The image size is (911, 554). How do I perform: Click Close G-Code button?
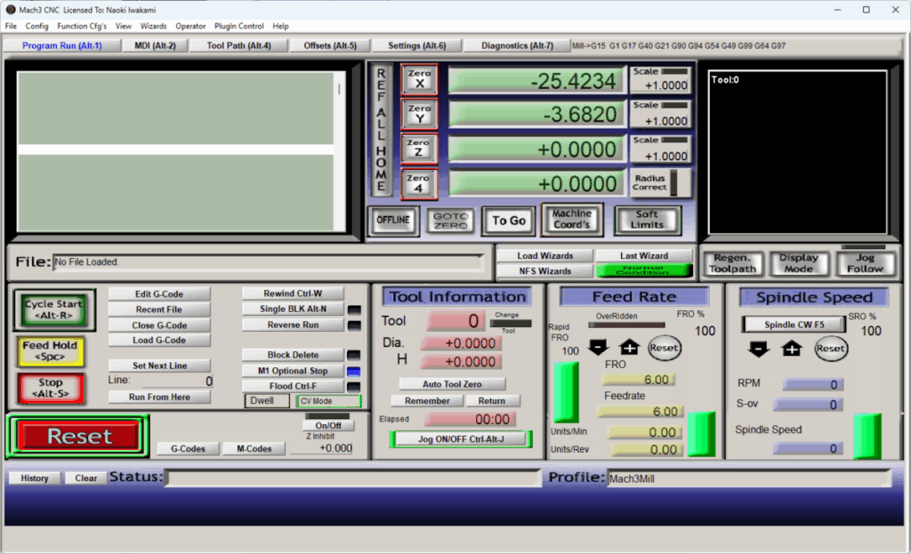(159, 325)
